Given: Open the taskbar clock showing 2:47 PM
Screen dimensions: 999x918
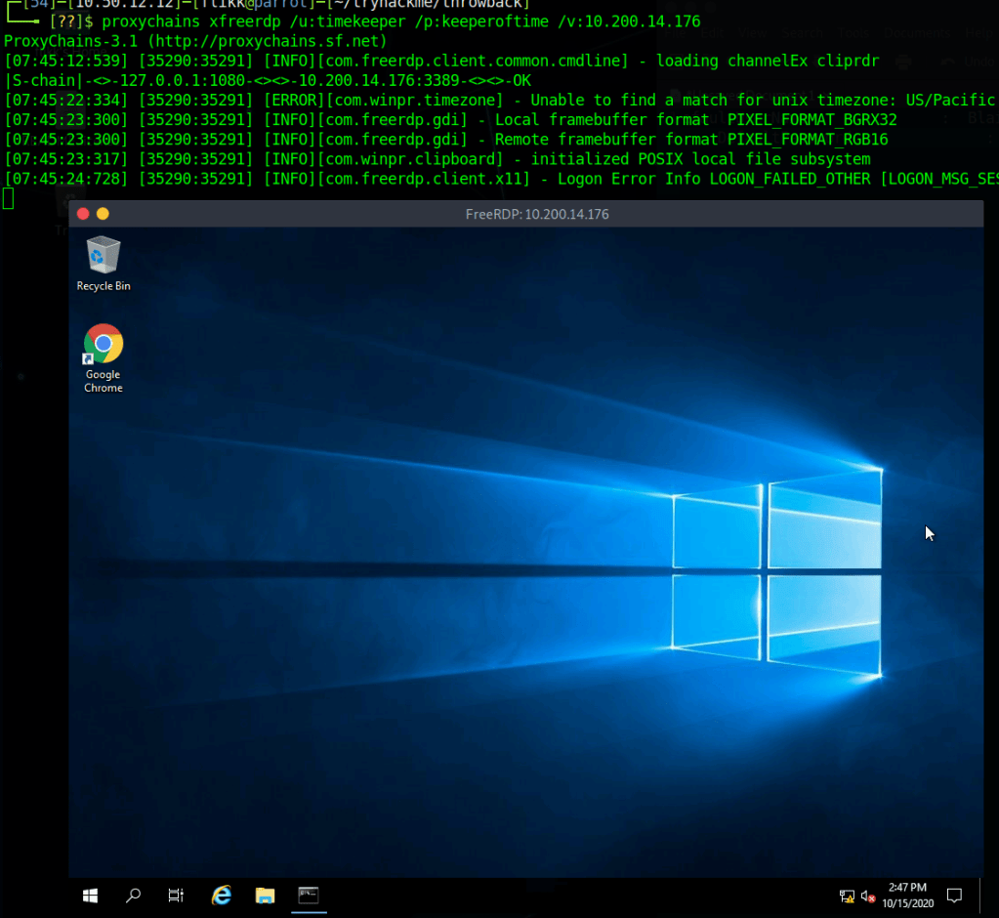Looking at the screenshot, I should (x=910, y=895).
